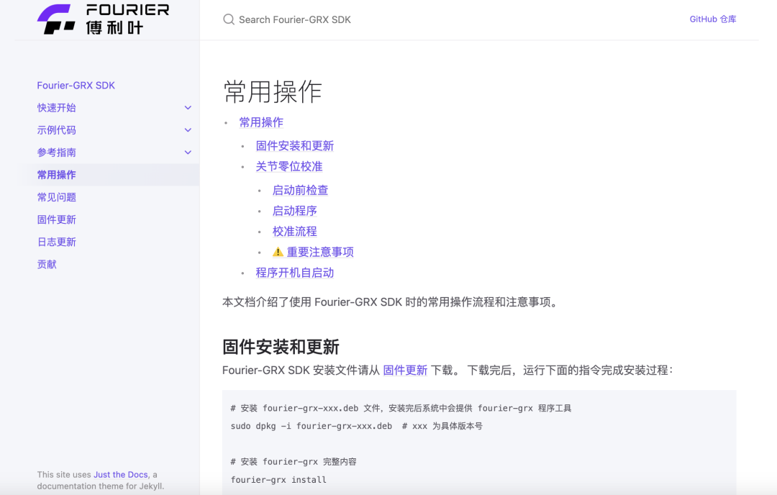This screenshot has width=777, height=495.
Task: Open the 示例代码 sidebar item
Action: pyautogui.click(x=57, y=130)
